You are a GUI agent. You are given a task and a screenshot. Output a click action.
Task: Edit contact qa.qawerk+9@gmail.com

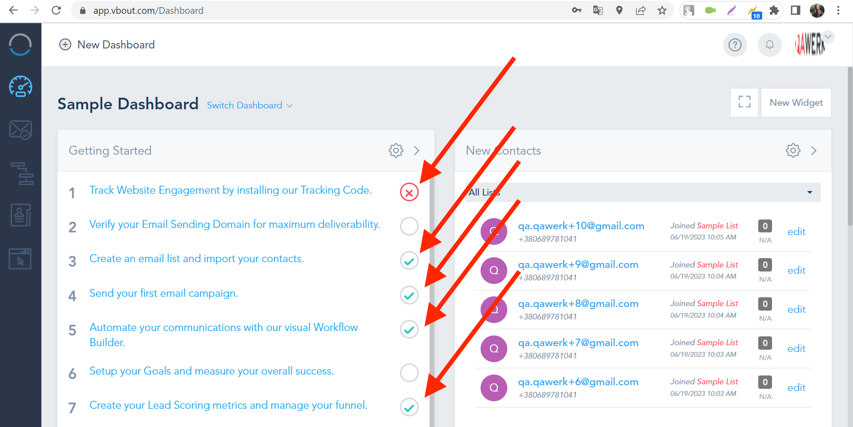tap(796, 270)
